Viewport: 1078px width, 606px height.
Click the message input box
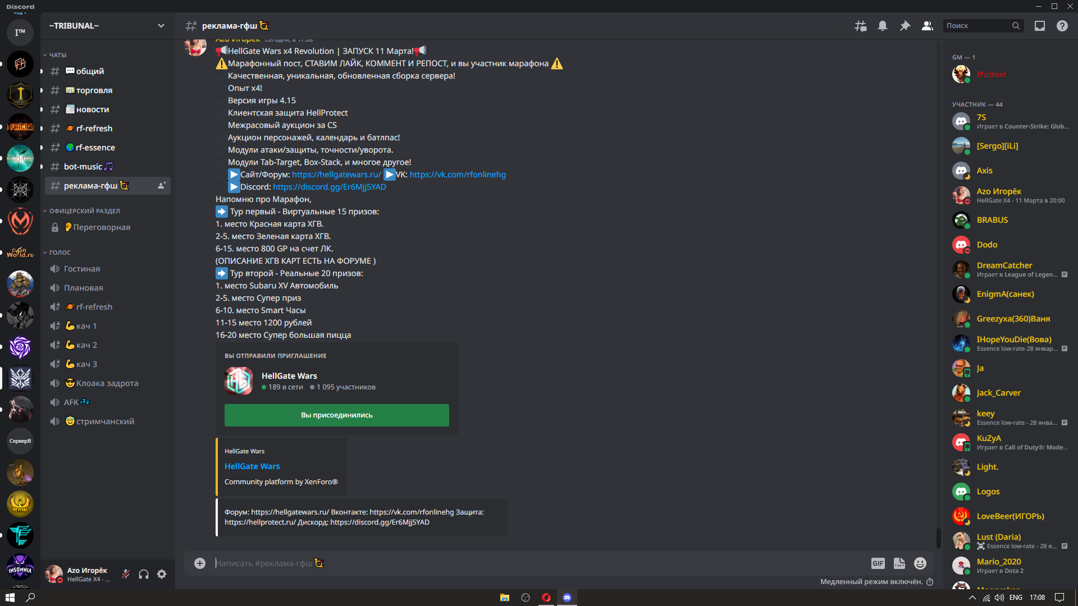[539, 563]
